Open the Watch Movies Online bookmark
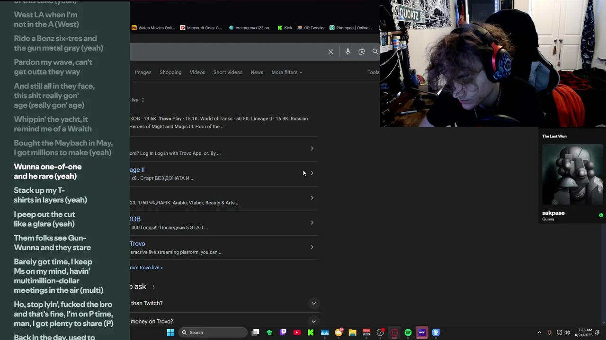 tap(153, 28)
